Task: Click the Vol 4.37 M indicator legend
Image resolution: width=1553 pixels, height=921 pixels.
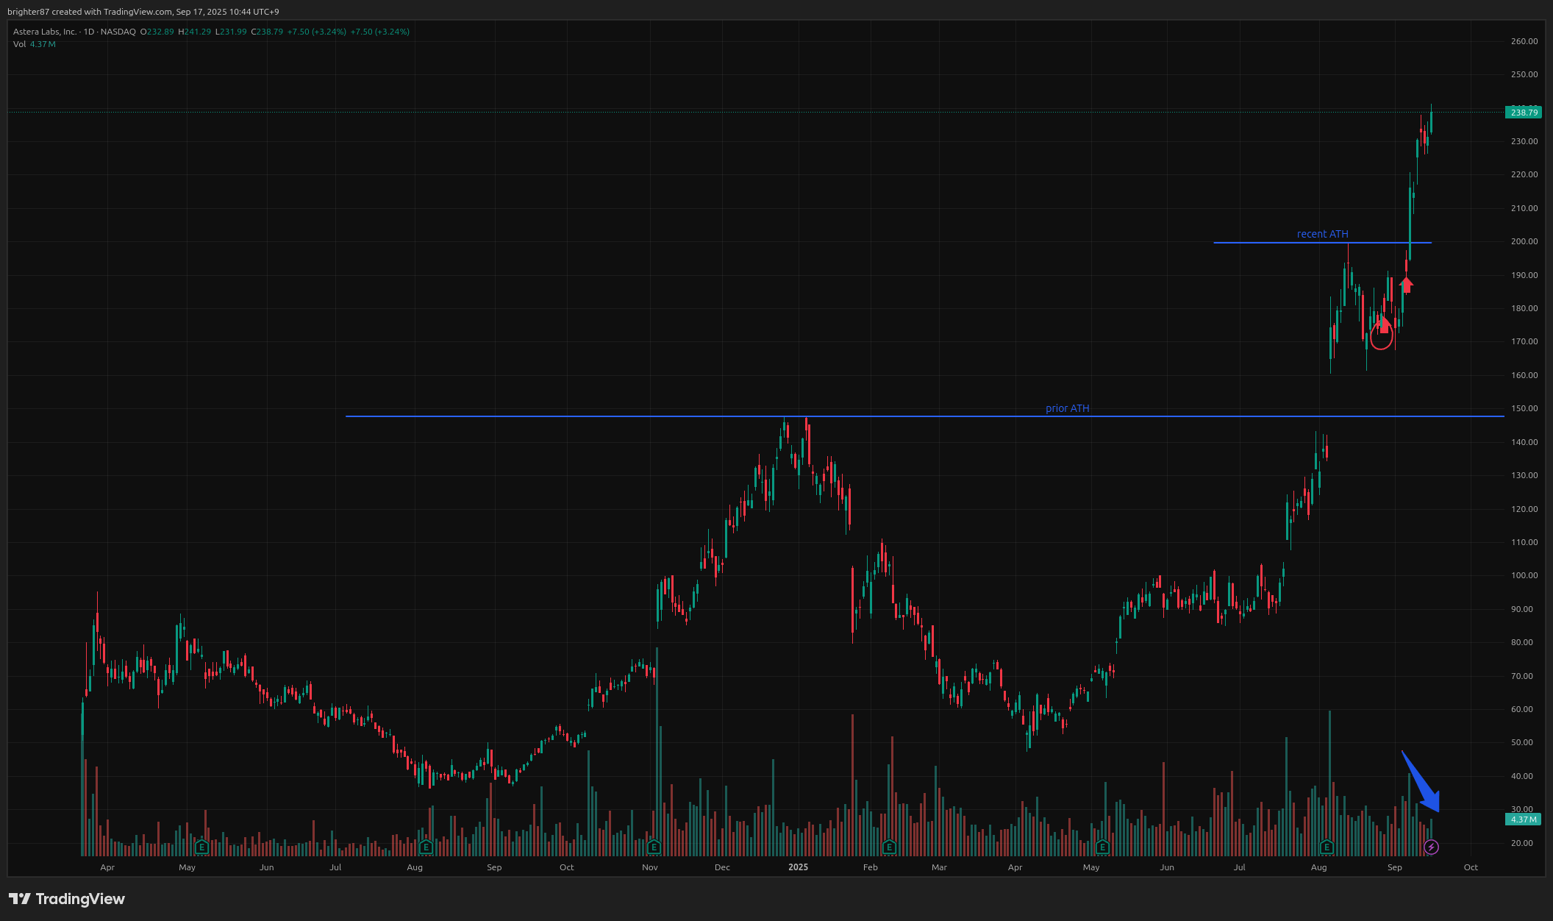Action: click(x=35, y=44)
